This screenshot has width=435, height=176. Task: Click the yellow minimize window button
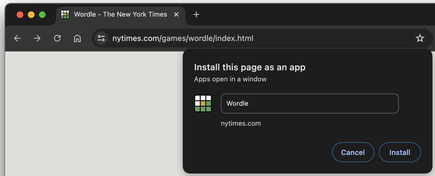[31, 15]
